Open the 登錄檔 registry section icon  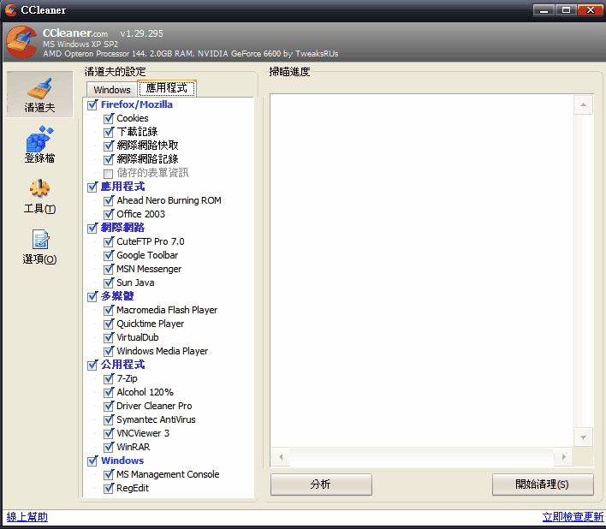click(39, 145)
